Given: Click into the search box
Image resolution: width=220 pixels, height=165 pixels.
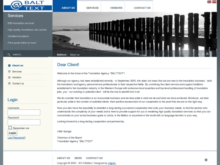Looking at the screenshot, I should pos(30,54).
